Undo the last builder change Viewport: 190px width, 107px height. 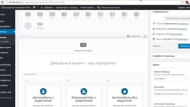pyautogui.click(x=23, y=36)
